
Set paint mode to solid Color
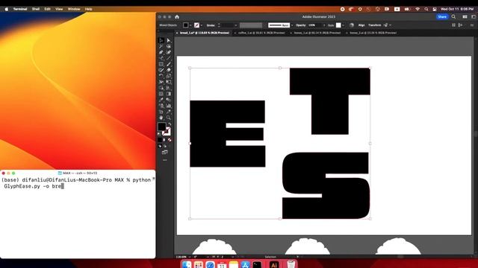pos(160,140)
